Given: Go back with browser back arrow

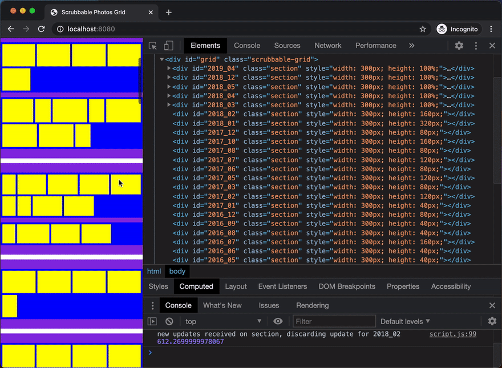Looking at the screenshot, I should (11, 29).
